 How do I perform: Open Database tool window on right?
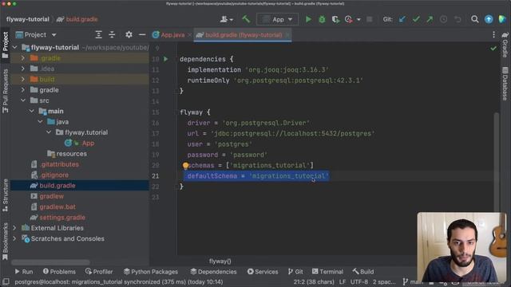pos(505,84)
